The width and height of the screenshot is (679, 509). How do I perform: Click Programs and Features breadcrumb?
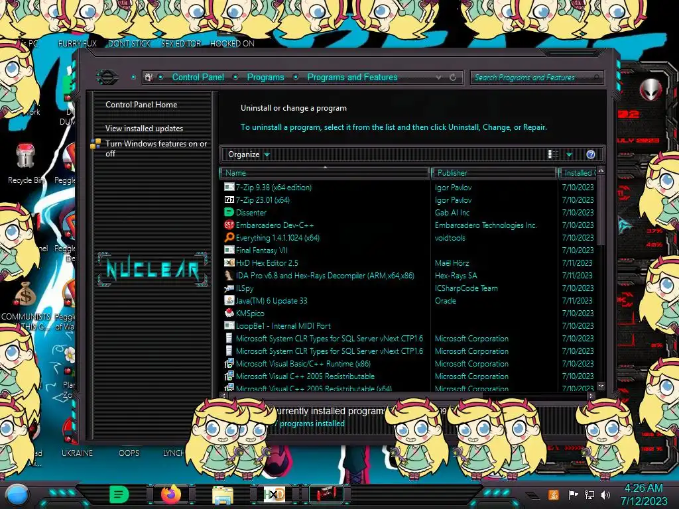click(352, 77)
